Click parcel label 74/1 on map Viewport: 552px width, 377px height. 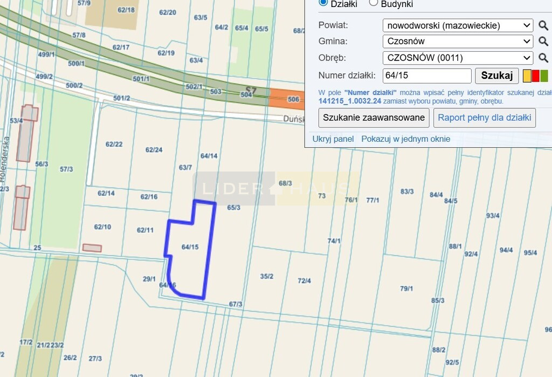point(334,241)
